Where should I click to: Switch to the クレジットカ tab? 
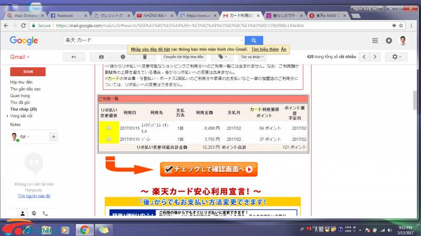point(112,16)
